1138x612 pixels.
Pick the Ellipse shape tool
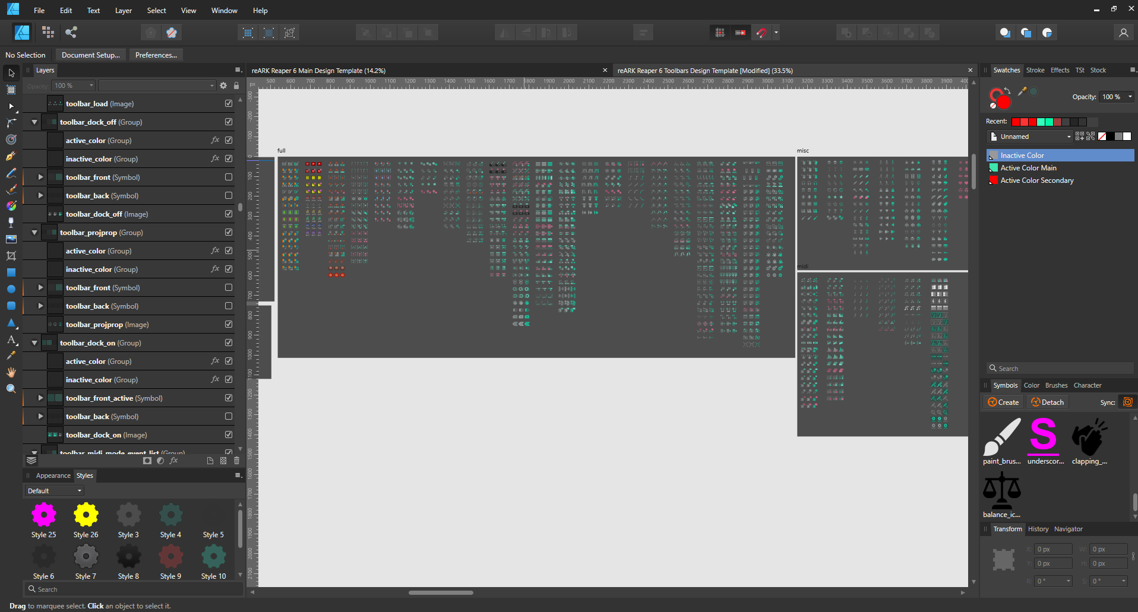11,289
